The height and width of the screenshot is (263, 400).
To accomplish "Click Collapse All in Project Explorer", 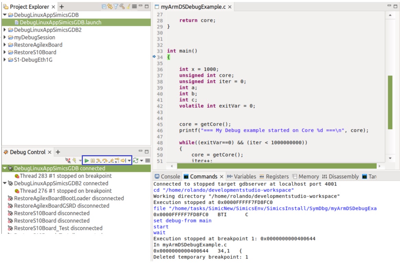I will click(x=104, y=7).
